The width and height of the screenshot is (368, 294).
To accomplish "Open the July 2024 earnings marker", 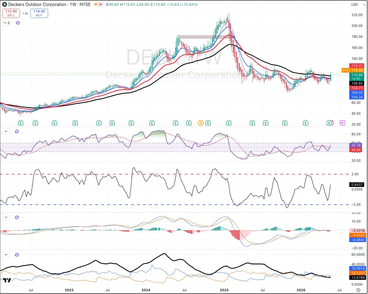I will pos(189,123).
